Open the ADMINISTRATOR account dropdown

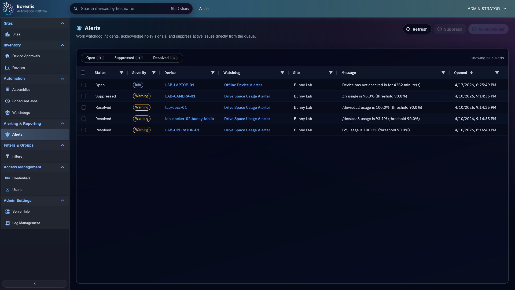(x=487, y=9)
